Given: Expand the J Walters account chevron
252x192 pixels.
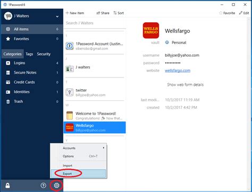Looking at the screenshot, I should pos(57,16).
